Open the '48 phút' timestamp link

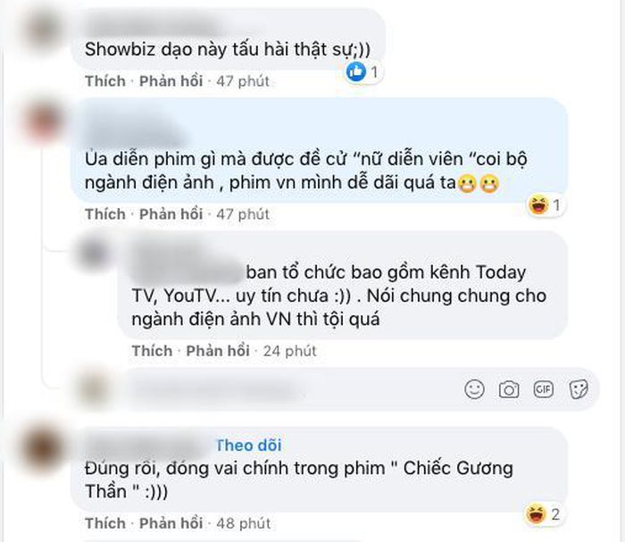(243, 523)
